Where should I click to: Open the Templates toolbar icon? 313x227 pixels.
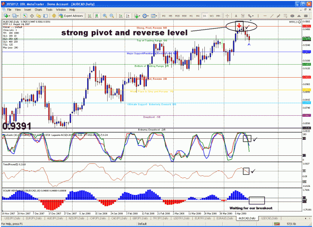pyautogui.click(x=153, y=16)
